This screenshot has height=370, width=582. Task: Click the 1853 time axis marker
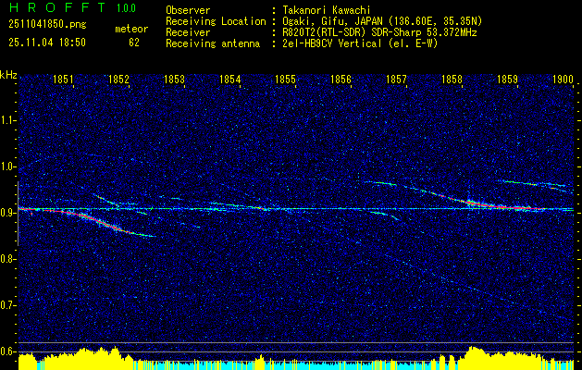coord(174,79)
